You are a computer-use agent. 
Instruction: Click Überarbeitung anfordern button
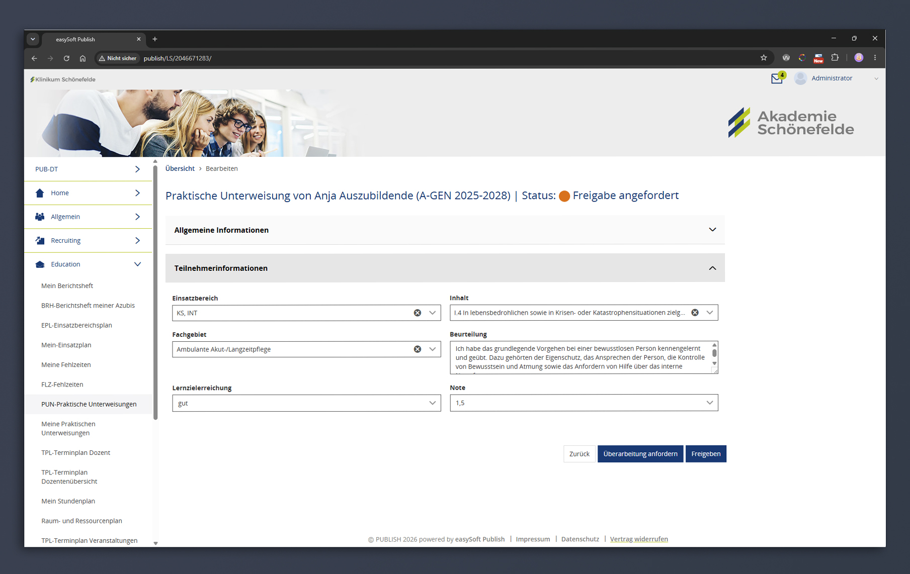[640, 454]
